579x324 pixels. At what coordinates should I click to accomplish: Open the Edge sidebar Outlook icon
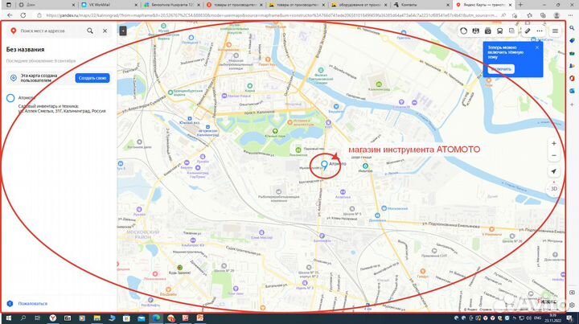pyautogui.click(x=572, y=91)
